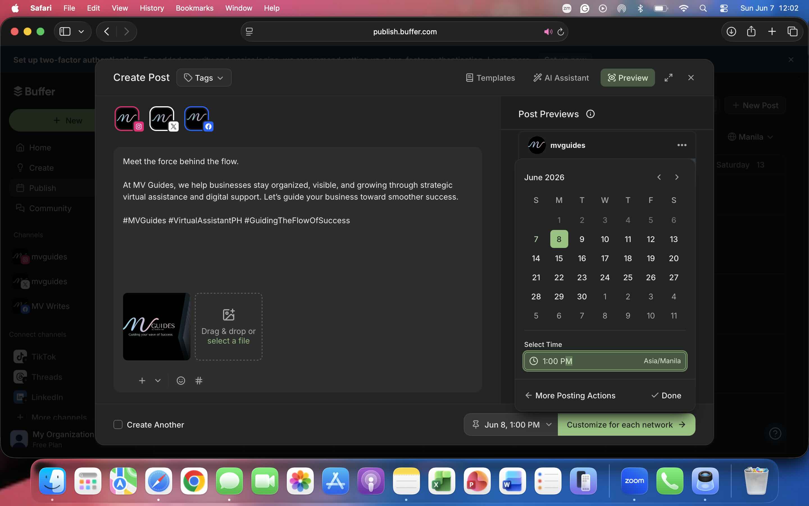Confirm the date with Done

[666, 395]
